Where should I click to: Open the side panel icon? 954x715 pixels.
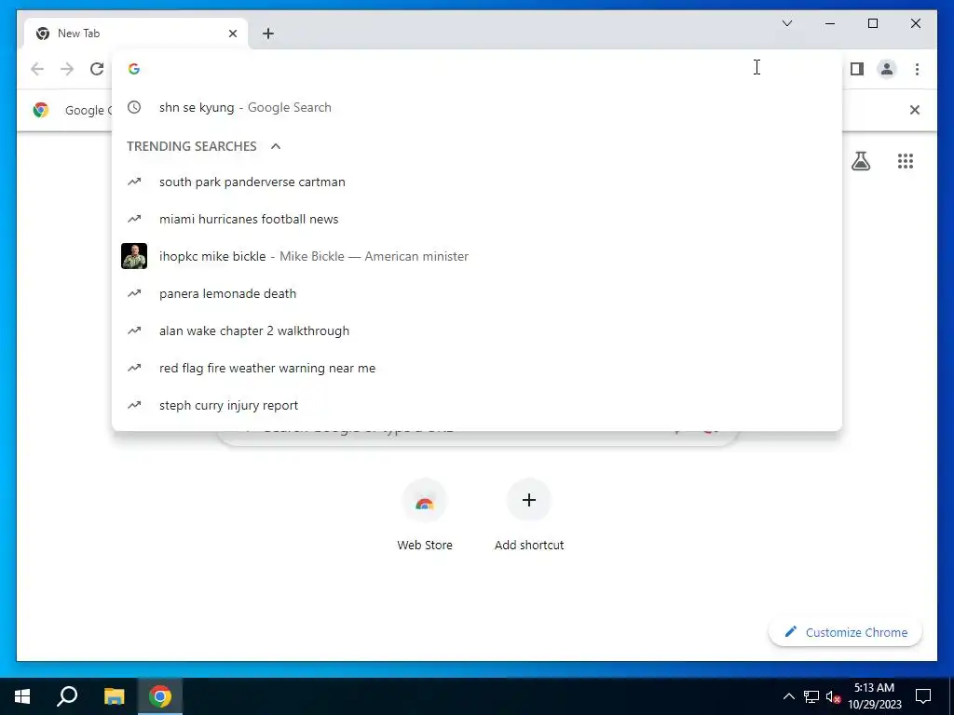[x=857, y=69]
